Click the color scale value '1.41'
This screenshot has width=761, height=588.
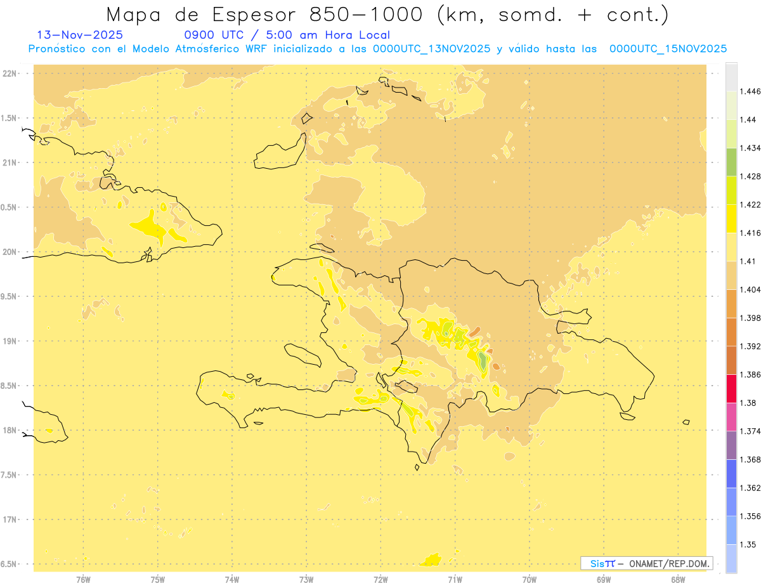[748, 261]
